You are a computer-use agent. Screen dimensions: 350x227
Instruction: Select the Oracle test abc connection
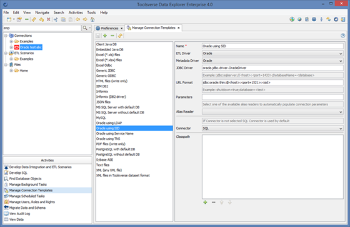(31, 47)
